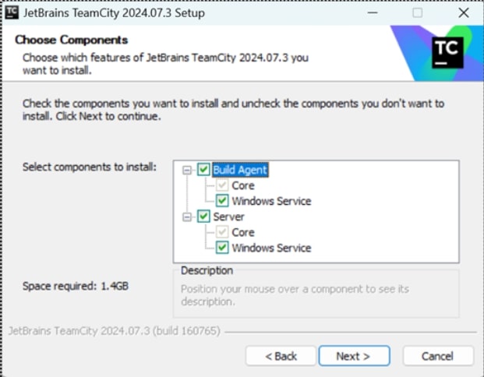Click the Description box hint text
This screenshot has height=377, width=484.
pyautogui.click(x=295, y=295)
